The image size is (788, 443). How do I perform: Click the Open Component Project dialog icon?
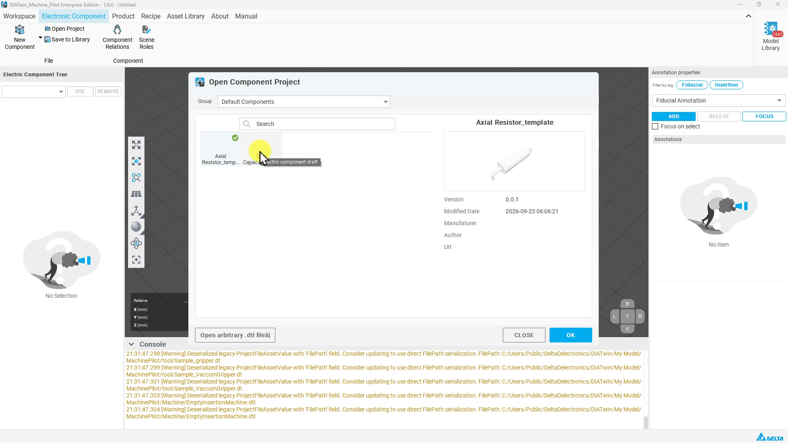(200, 82)
